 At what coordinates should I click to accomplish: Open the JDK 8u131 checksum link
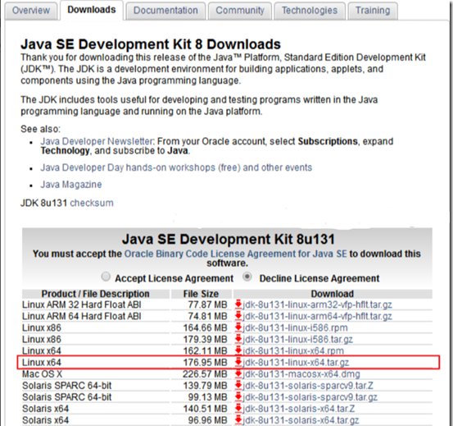(92, 203)
